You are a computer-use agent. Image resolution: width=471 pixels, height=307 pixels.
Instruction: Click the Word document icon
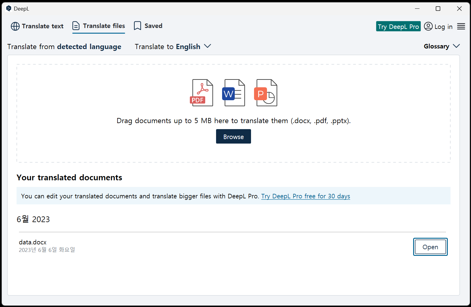point(234,93)
